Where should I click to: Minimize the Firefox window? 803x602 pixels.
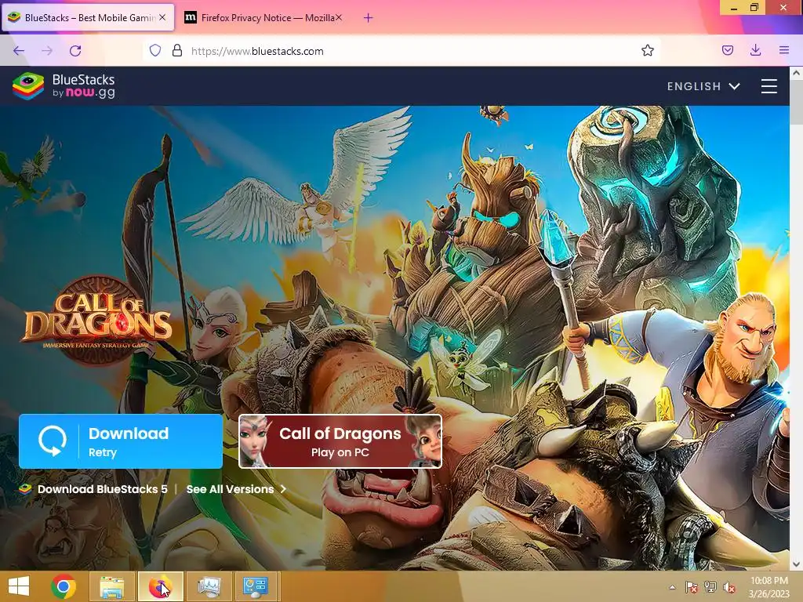coord(734,8)
